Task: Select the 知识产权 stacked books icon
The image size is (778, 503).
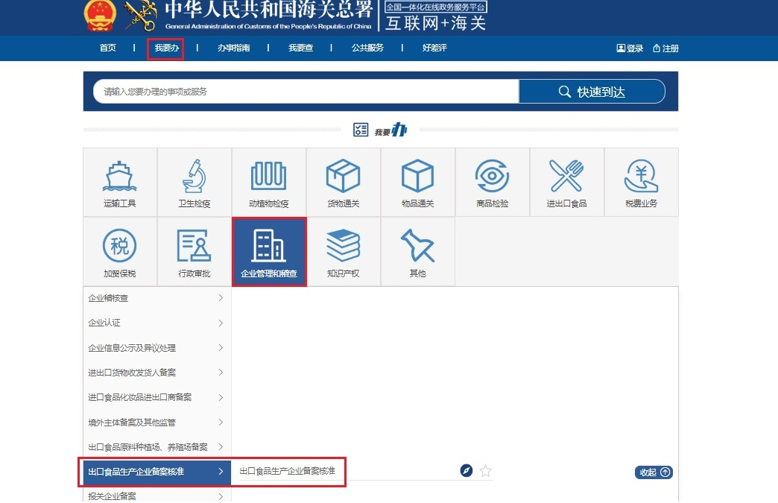Action: click(343, 252)
